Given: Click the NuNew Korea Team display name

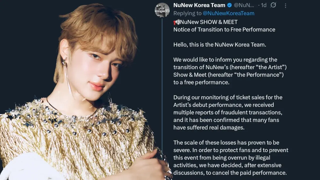Looking at the screenshot, I should pyautogui.click(x=199, y=5).
